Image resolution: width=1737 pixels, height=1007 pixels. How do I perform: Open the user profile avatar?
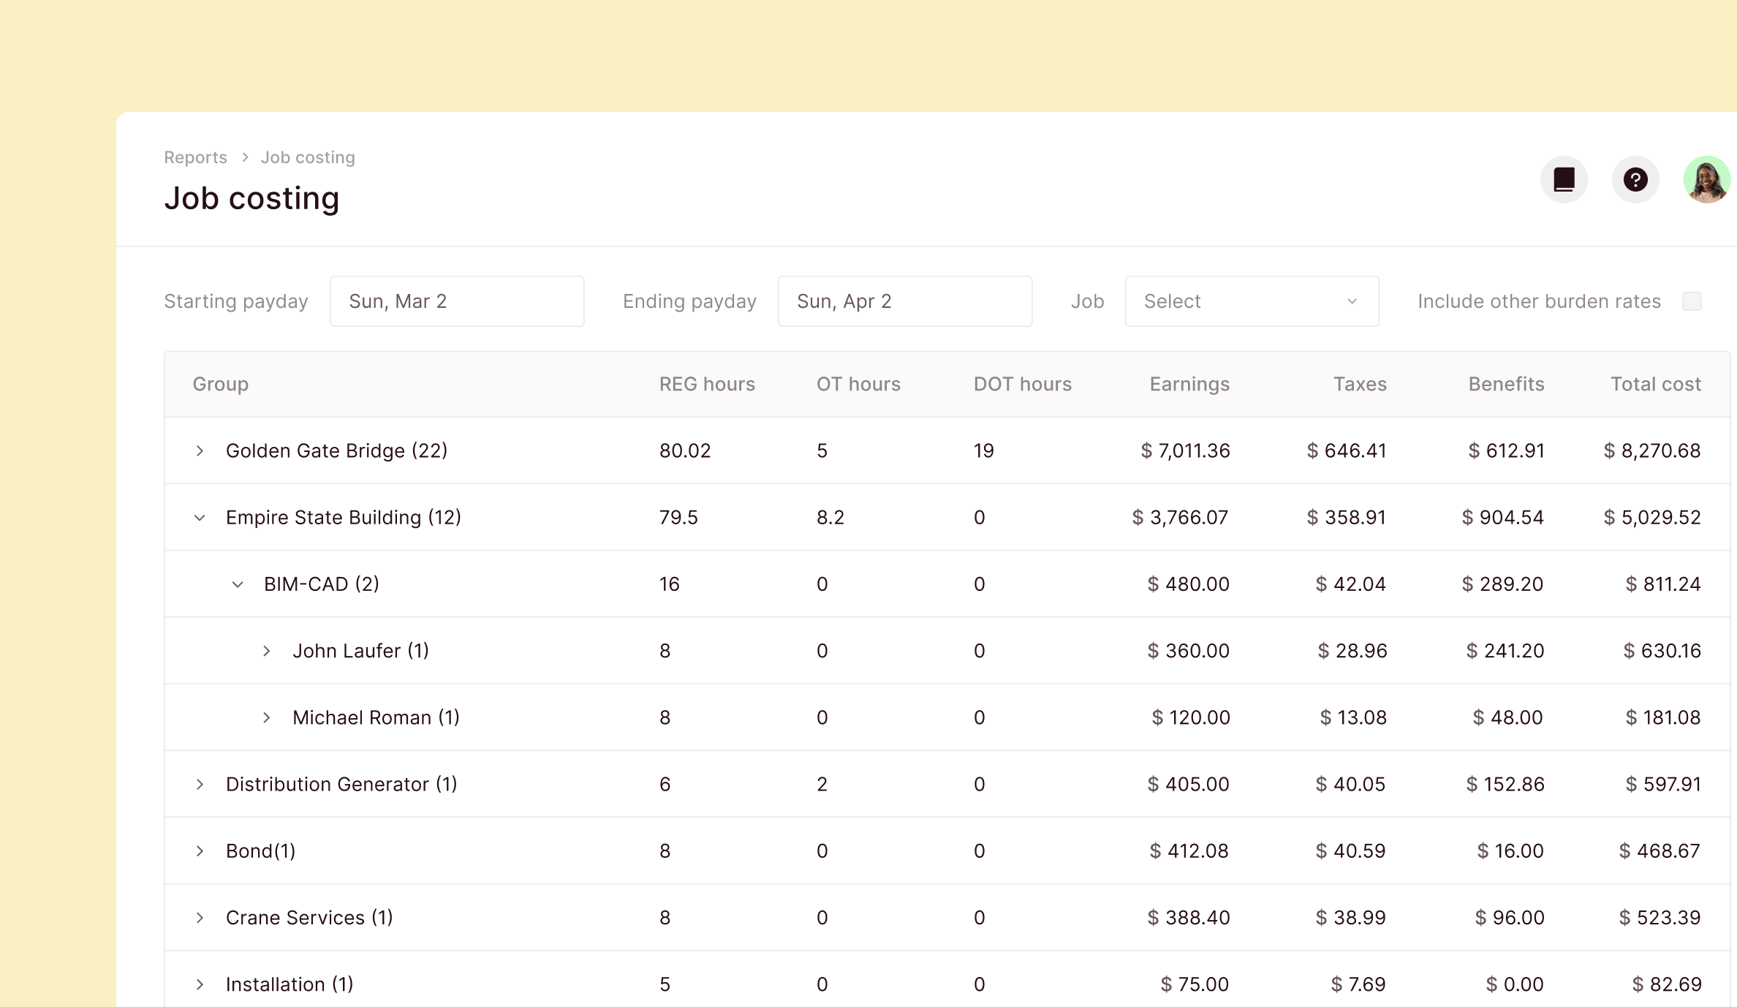coord(1706,179)
